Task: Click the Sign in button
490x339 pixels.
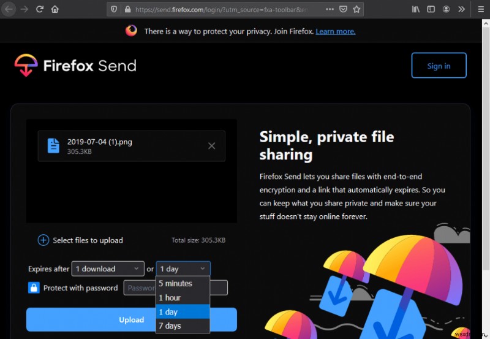Action: [439, 66]
